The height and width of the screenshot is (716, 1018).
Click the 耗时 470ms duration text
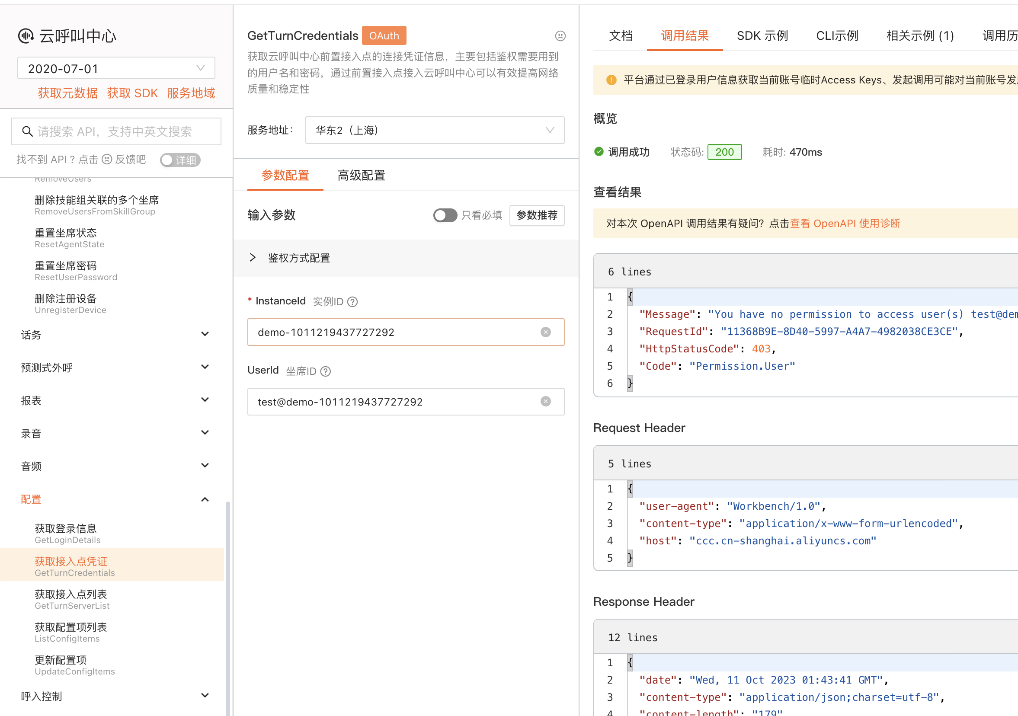tap(792, 152)
